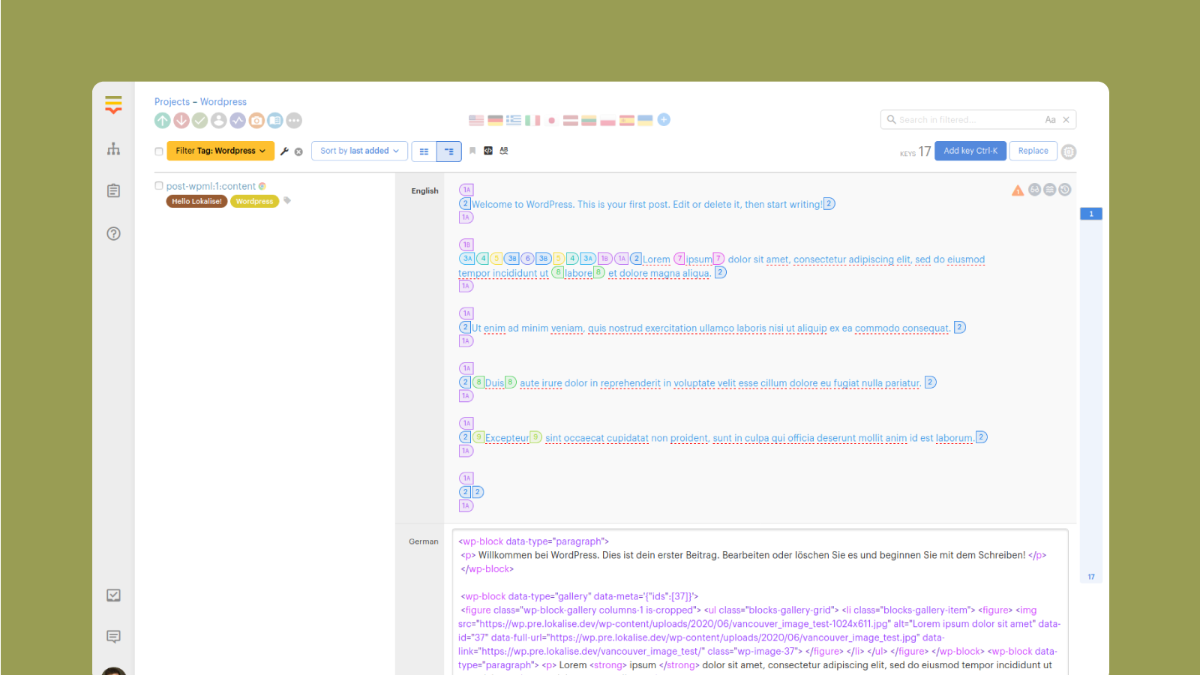Tick the post-wpml:1:content key checkbox
1200x675 pixels.
159,186
